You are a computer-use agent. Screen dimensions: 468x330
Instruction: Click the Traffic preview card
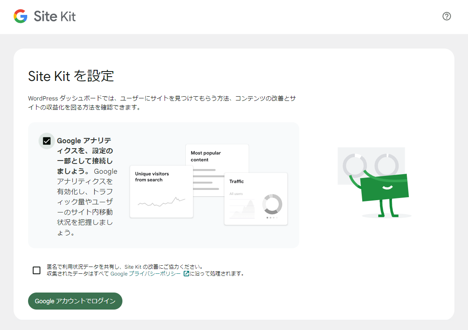(x=256, y=199)
